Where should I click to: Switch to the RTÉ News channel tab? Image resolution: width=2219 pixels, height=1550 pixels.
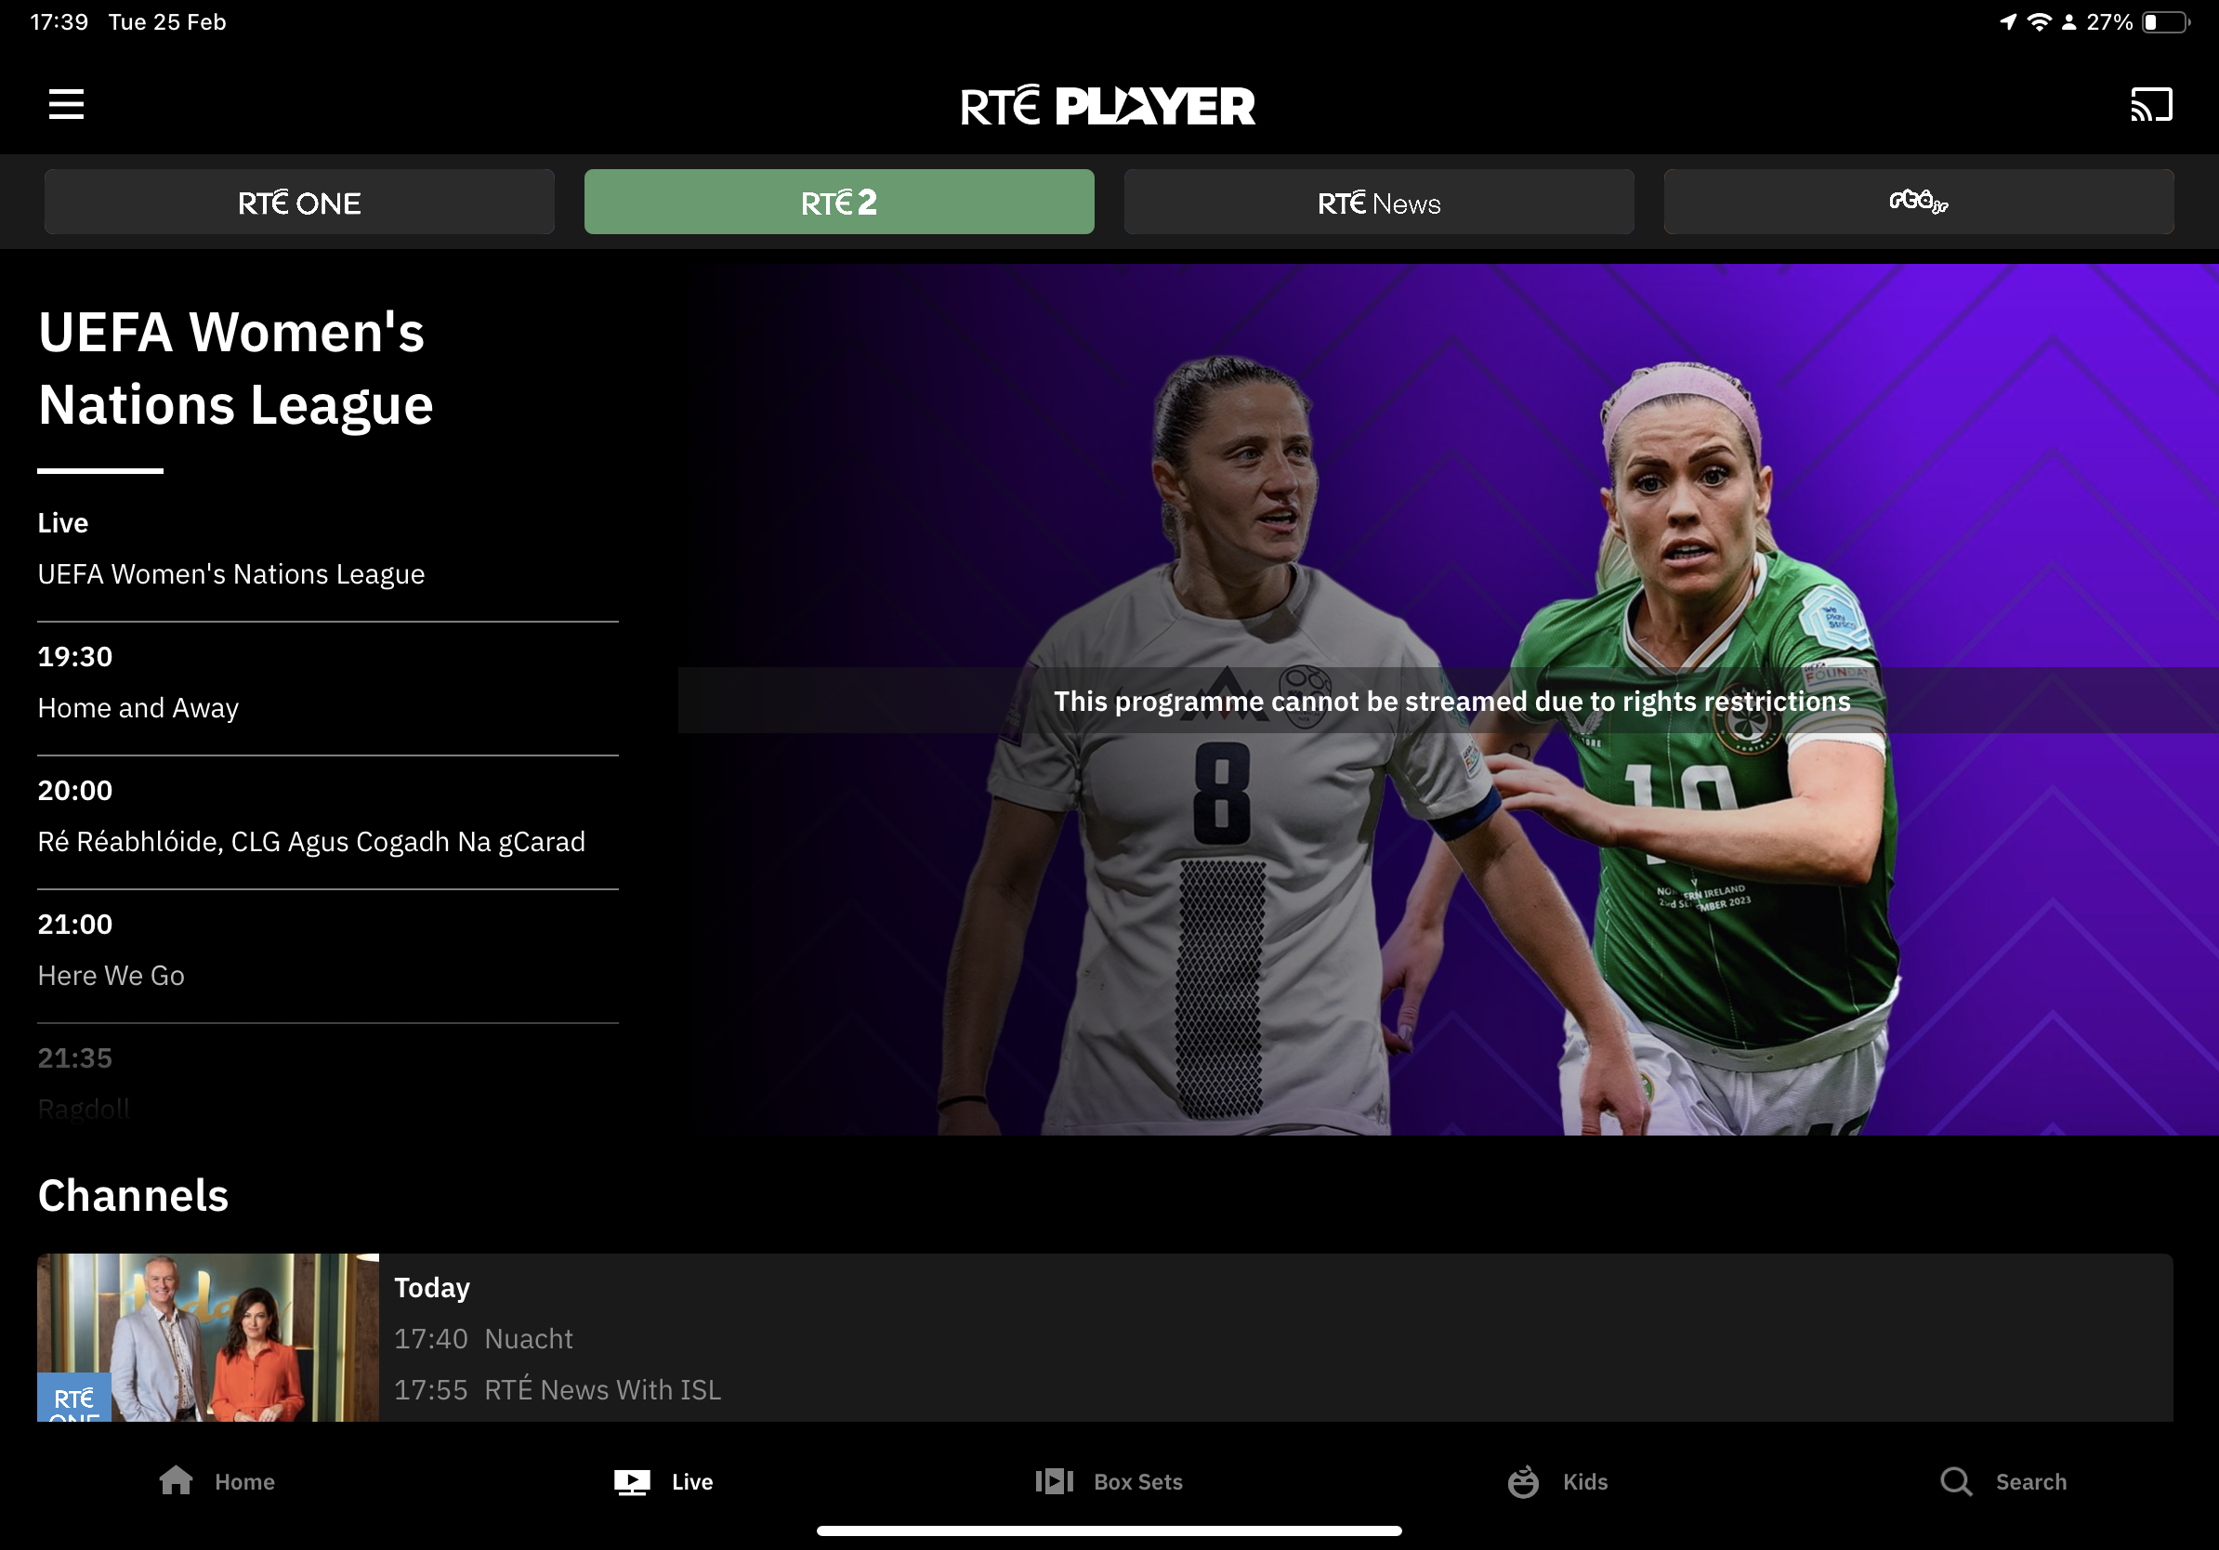click(1379, 202)
